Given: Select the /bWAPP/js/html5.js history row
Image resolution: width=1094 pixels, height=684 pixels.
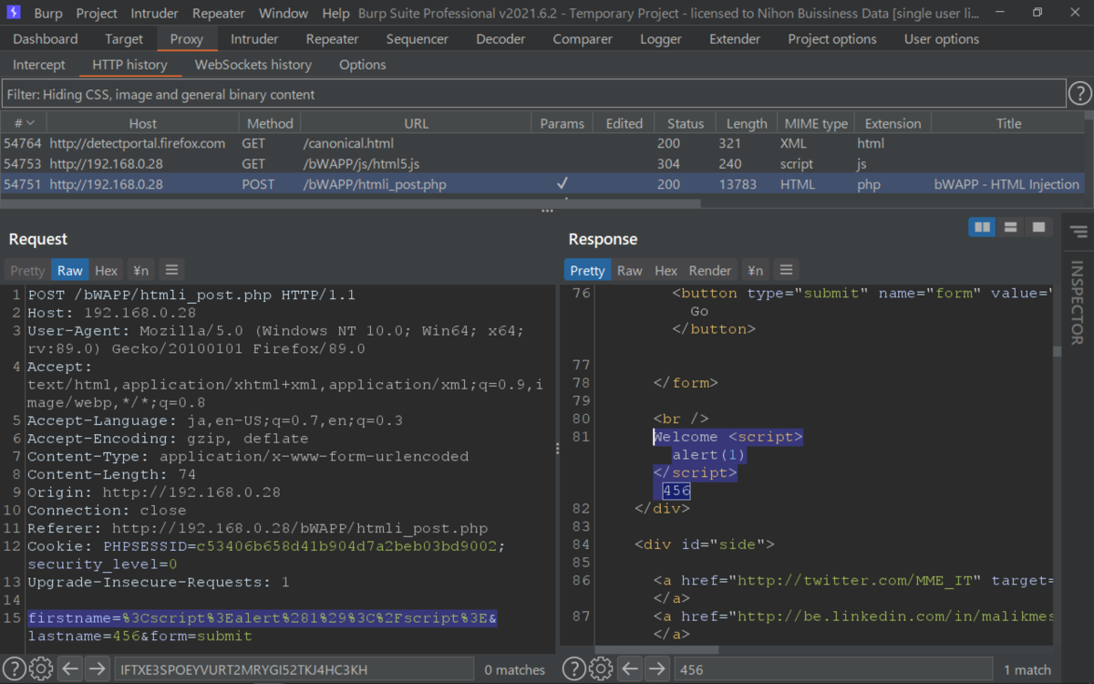Looking at the screenshot, I should (542, 163).
